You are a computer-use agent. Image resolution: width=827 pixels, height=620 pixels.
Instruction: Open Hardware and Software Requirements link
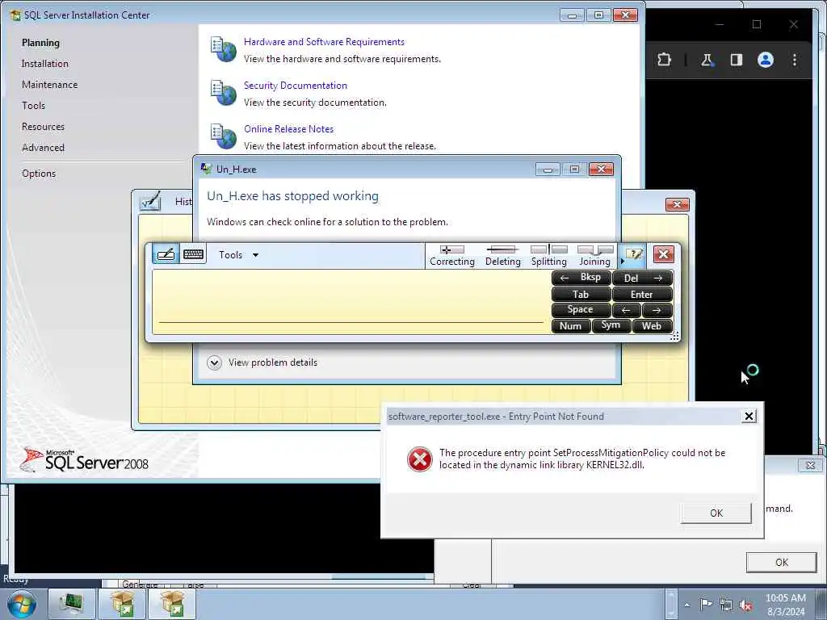[x=324, y=42]
